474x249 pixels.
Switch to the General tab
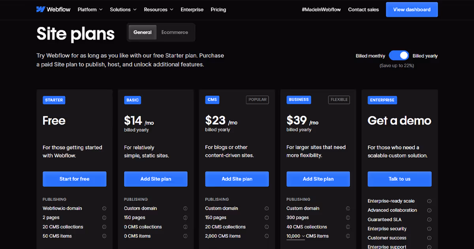coord(143,32)
